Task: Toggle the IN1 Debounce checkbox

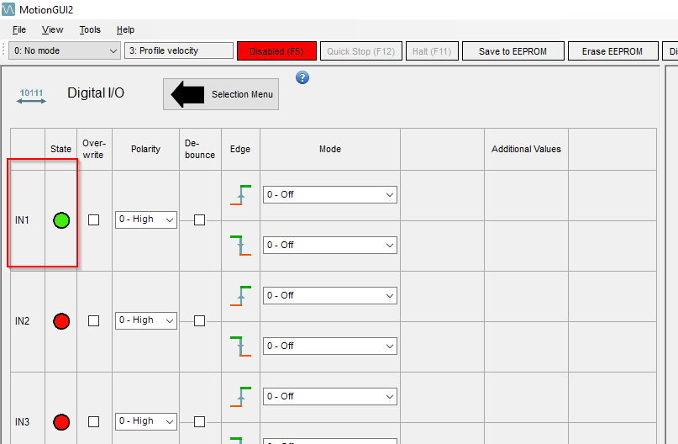Action: click(x=199, y=219)
